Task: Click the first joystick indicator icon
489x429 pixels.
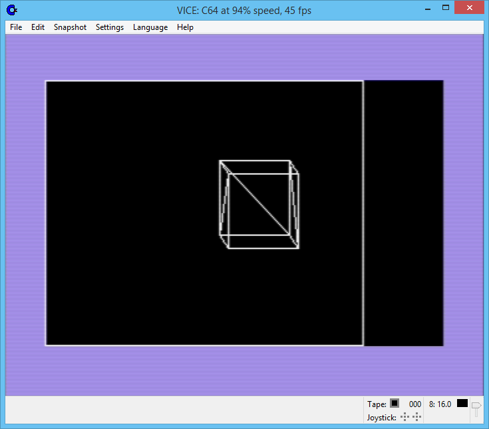Action: [x=405, y=417]
